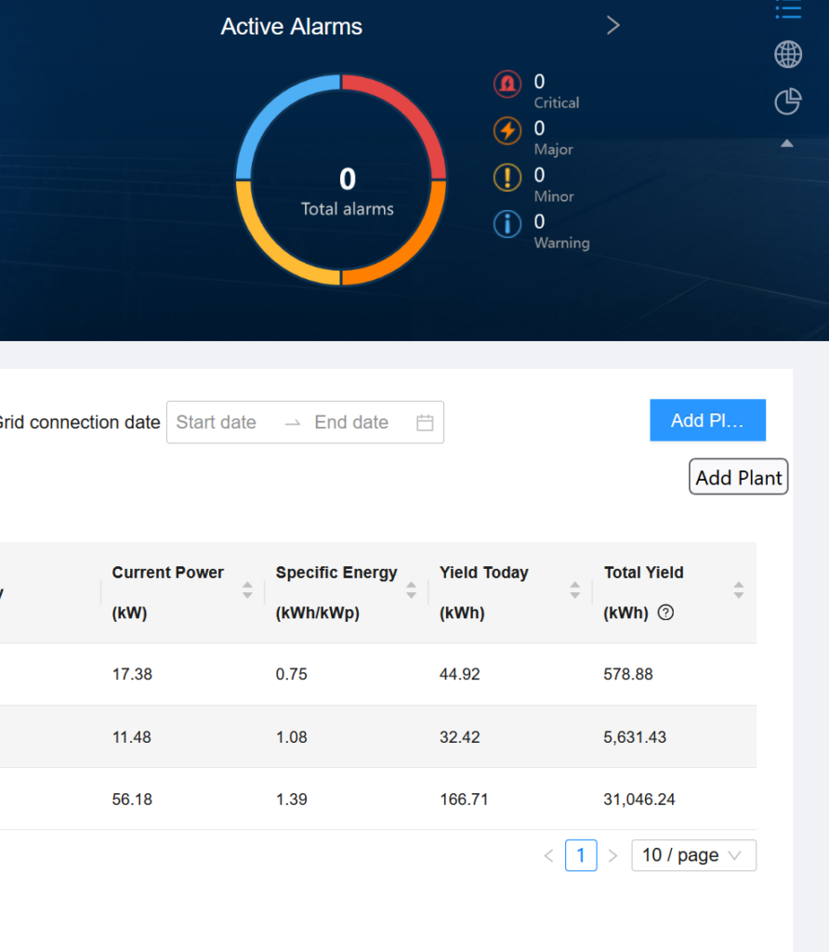The image size is (829, 952).
Task: Sort table by Total Yield column
Action: pyautogui.click(x=739, y=590)
